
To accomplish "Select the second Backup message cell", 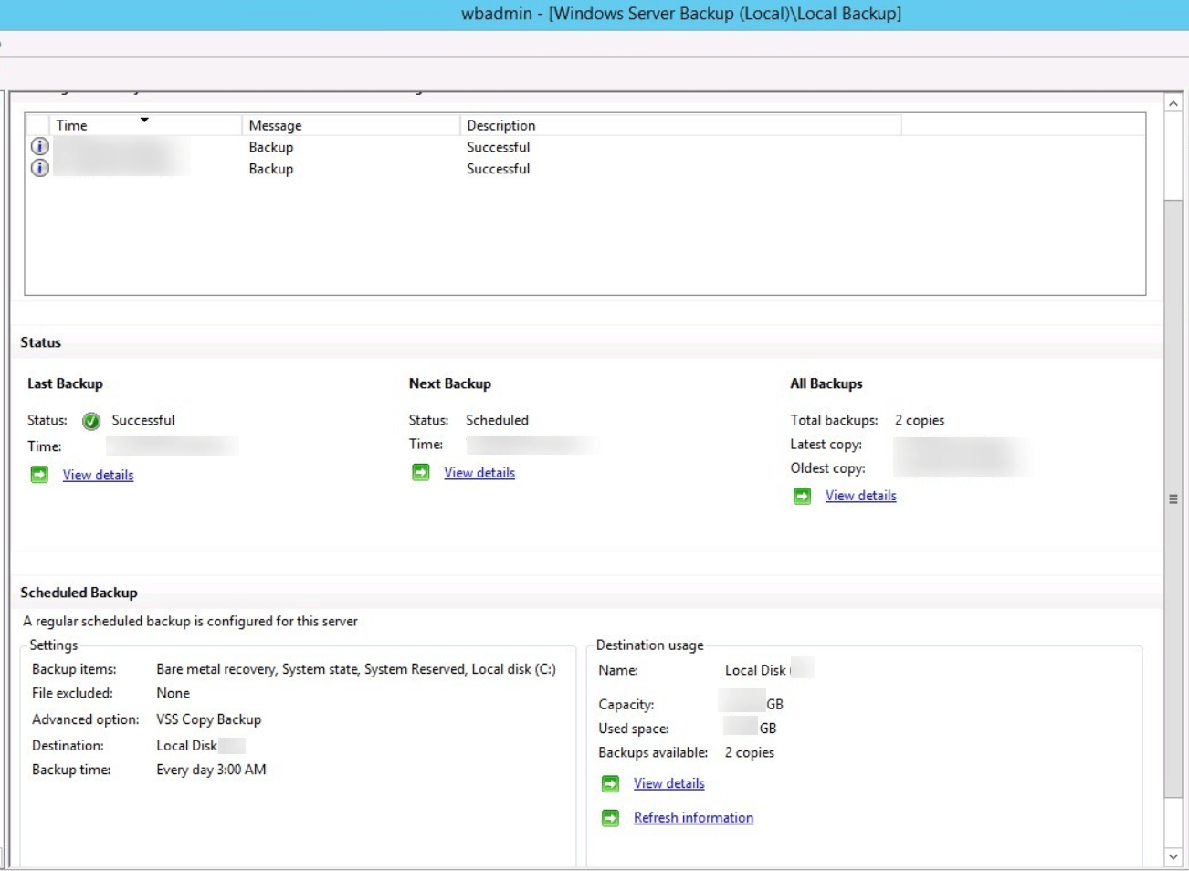I will pyautogui.click(x=271, y=169).
